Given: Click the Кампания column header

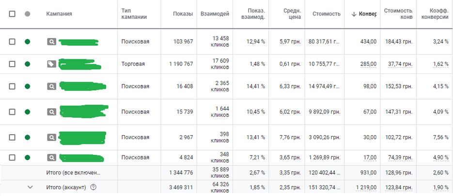Looking at the screenshot, I should [x=59, y=14].
